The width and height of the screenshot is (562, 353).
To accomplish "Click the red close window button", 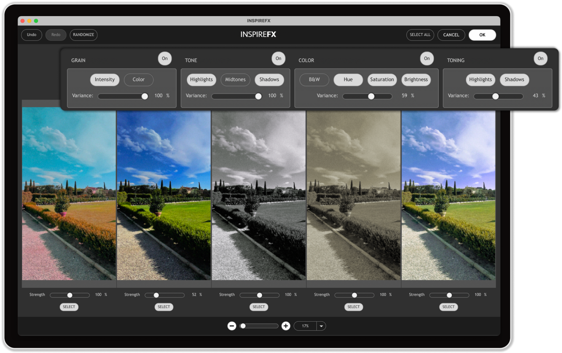I will (x=23, y=21).
